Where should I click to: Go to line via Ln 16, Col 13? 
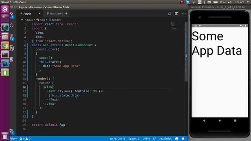pyautogui.click(x=117, y=139)
